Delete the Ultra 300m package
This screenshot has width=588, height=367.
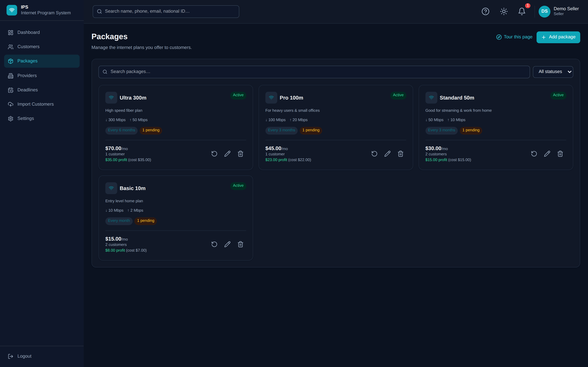click(241, 154)
